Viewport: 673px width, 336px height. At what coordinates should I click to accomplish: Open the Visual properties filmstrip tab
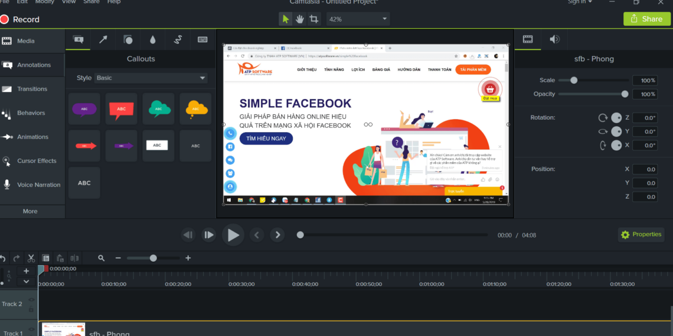(528, 39)
